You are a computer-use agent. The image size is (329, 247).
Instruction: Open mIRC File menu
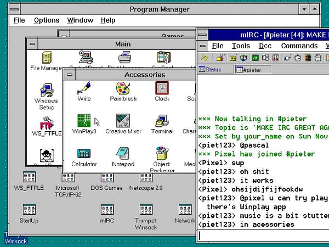tap(218, 46)
